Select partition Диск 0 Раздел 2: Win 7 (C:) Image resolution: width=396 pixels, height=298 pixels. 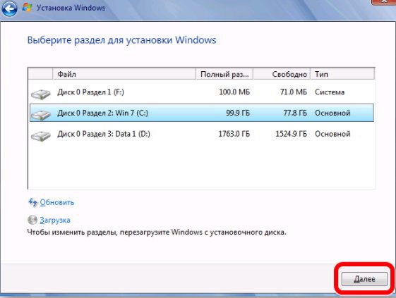tap(202, 113)
